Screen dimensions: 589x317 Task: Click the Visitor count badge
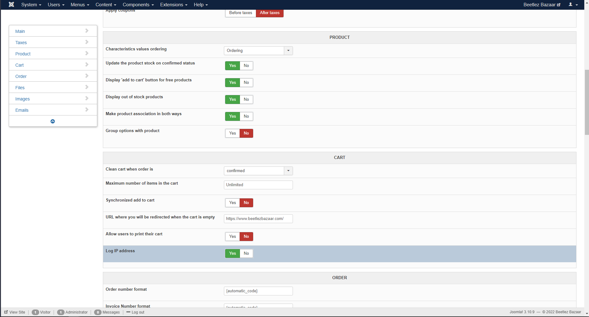point(35,312)
